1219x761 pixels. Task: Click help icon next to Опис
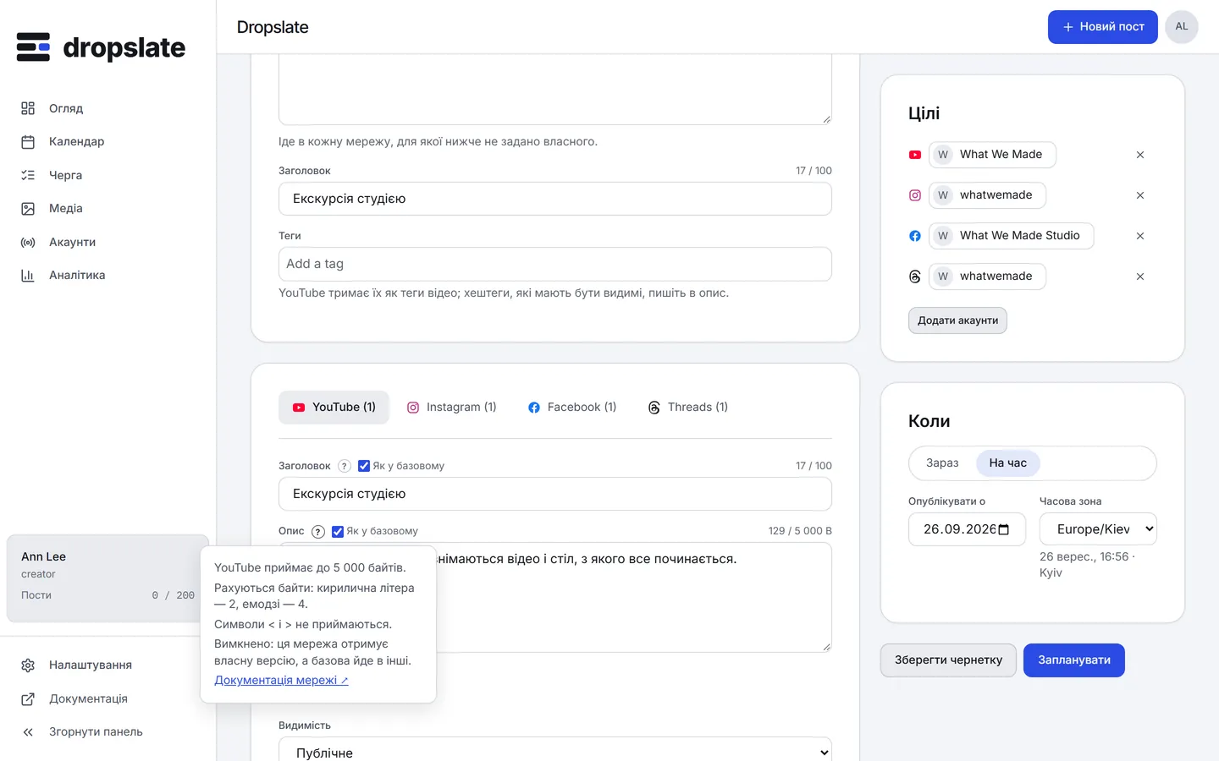(x=318, y=532)
